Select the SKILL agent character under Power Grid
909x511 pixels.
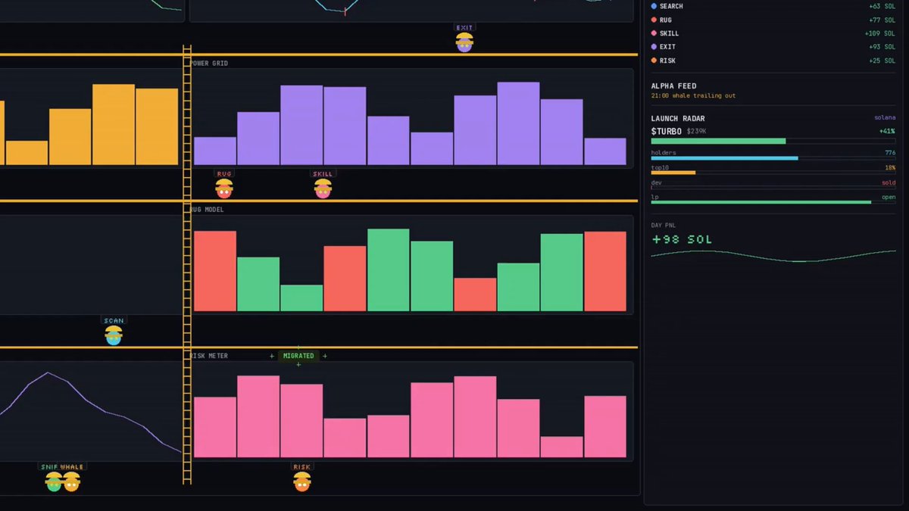click(x=323, y=189)
